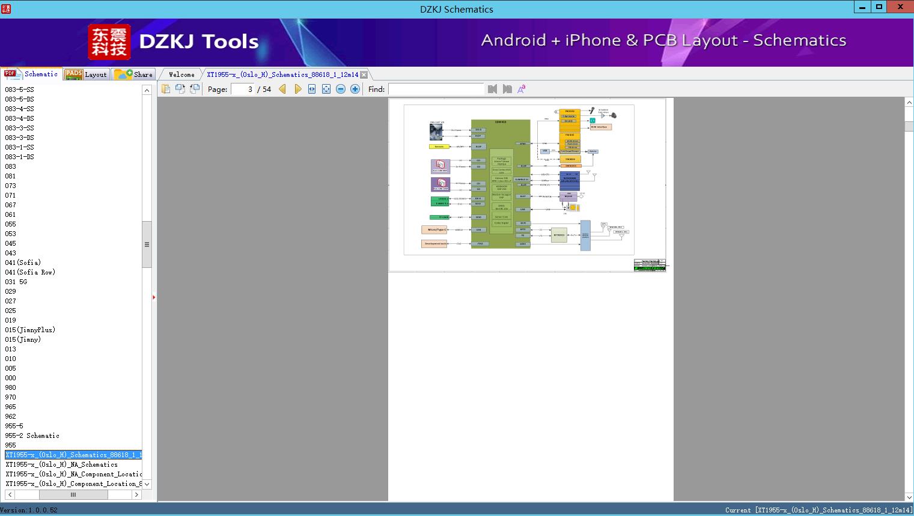Select item 067 in the list

pyautogui.click(x=11, y=205)
